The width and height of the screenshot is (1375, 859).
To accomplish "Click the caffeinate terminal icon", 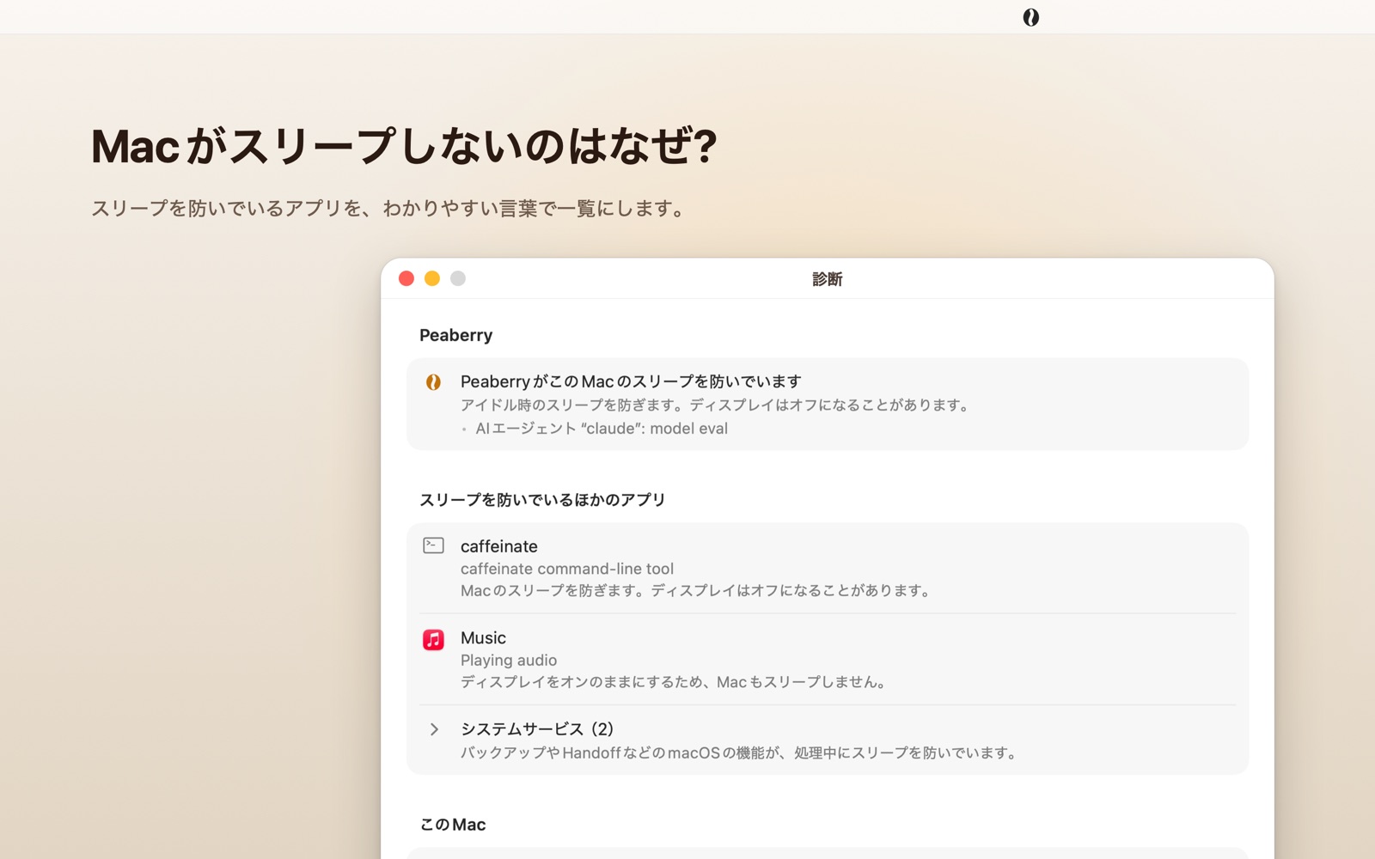I will 433,545.
